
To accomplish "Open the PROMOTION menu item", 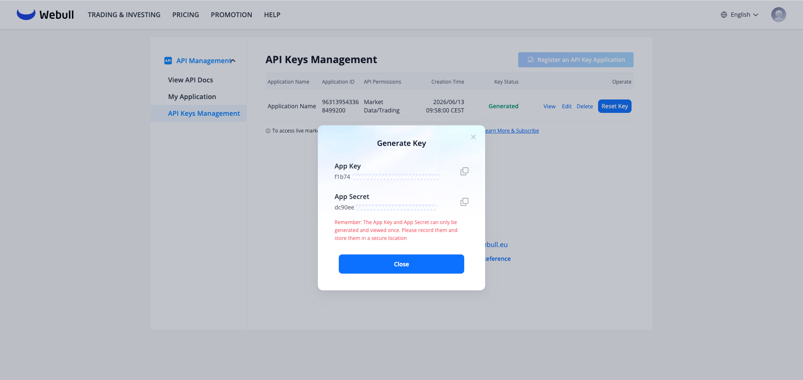I will (231, 15).
